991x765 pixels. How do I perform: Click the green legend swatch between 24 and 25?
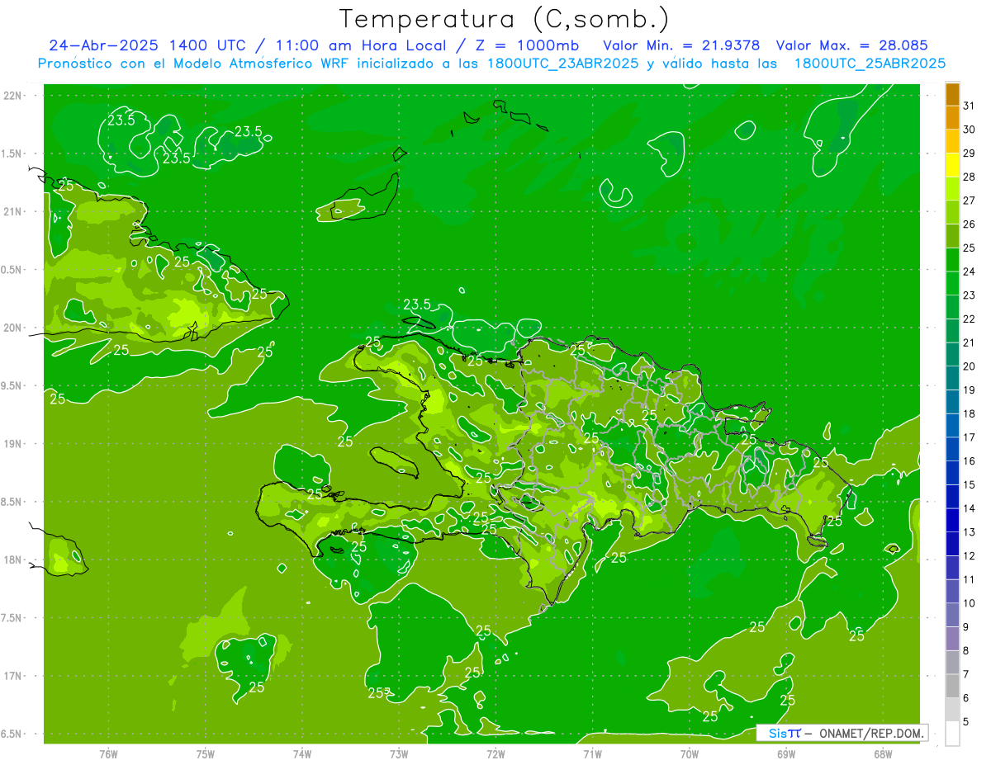(x=952, y=260)
